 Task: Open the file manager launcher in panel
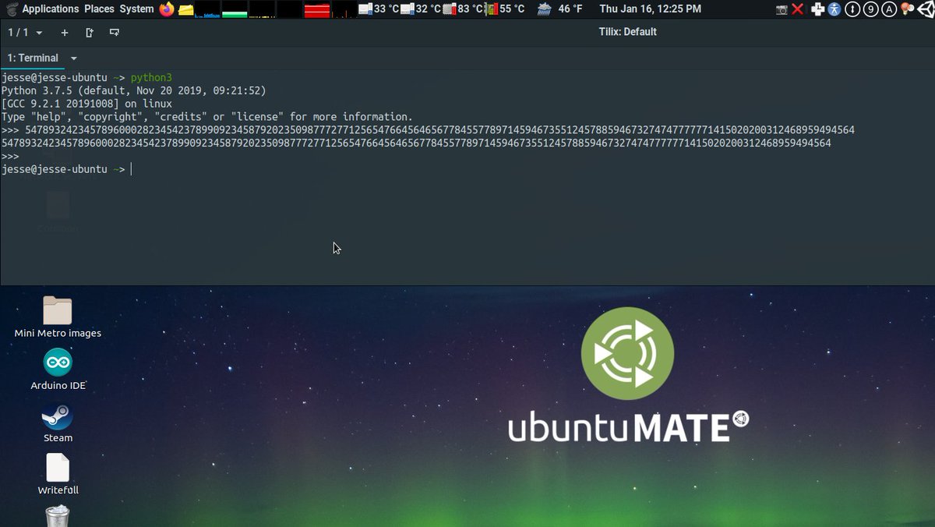coord(186,9)
